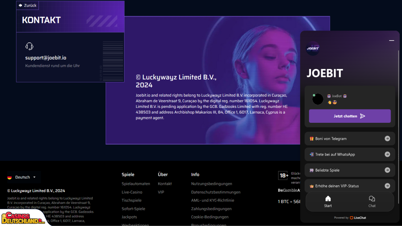Click the Casinos Deutschland logo
The width and height of the screenshot is (402, 226).
(x=23, y=218)
